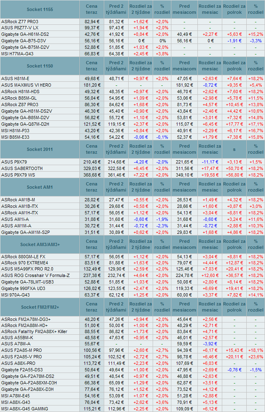The height and width of the screenshot is (412, 265).
Task: Click the -4,20 € two-week difference cell
Action: pyautogui.click(x=141, y=162)
